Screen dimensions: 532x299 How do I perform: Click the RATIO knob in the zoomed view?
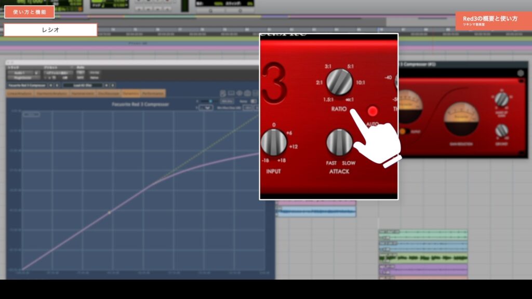[339, 82]
